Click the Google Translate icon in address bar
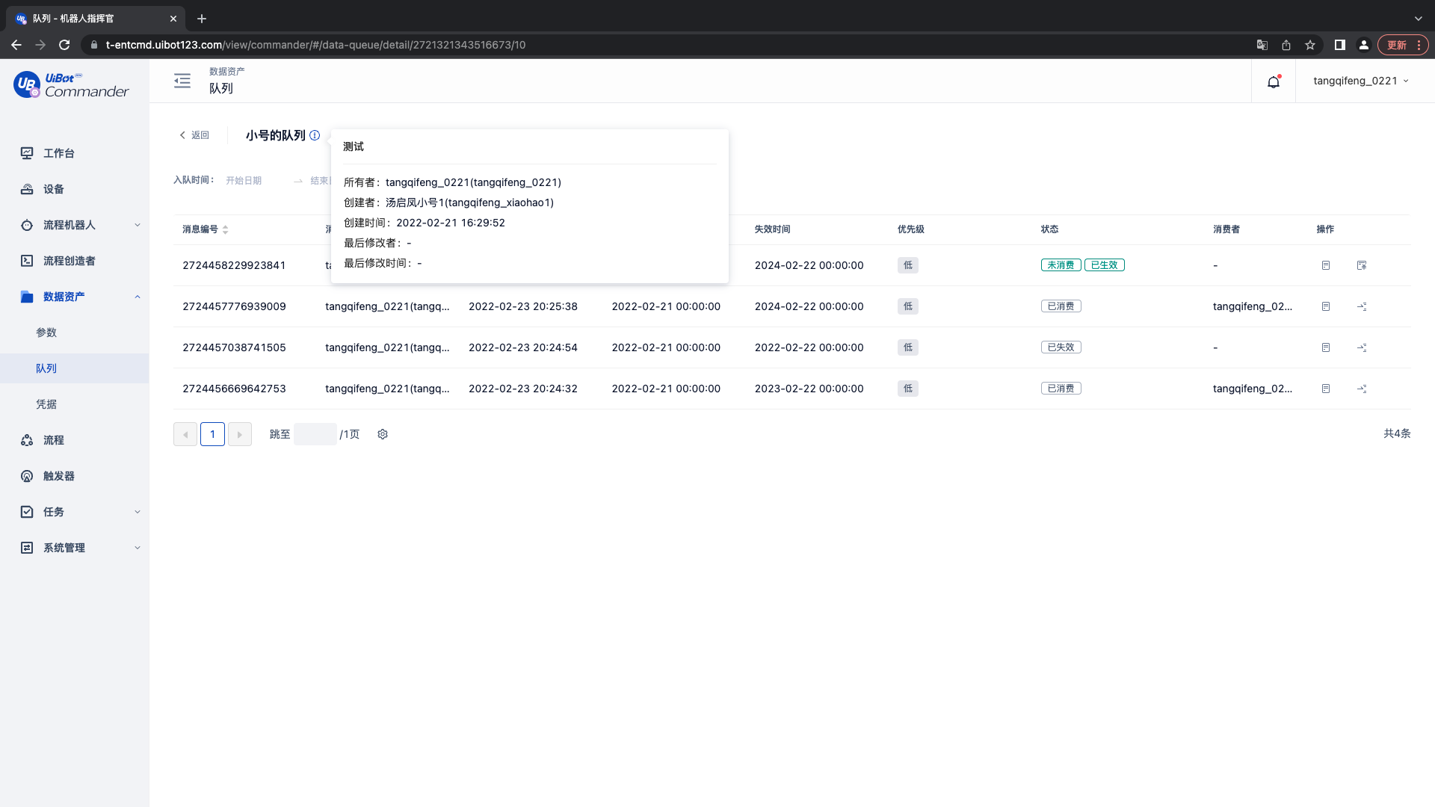 (1262, 45)
